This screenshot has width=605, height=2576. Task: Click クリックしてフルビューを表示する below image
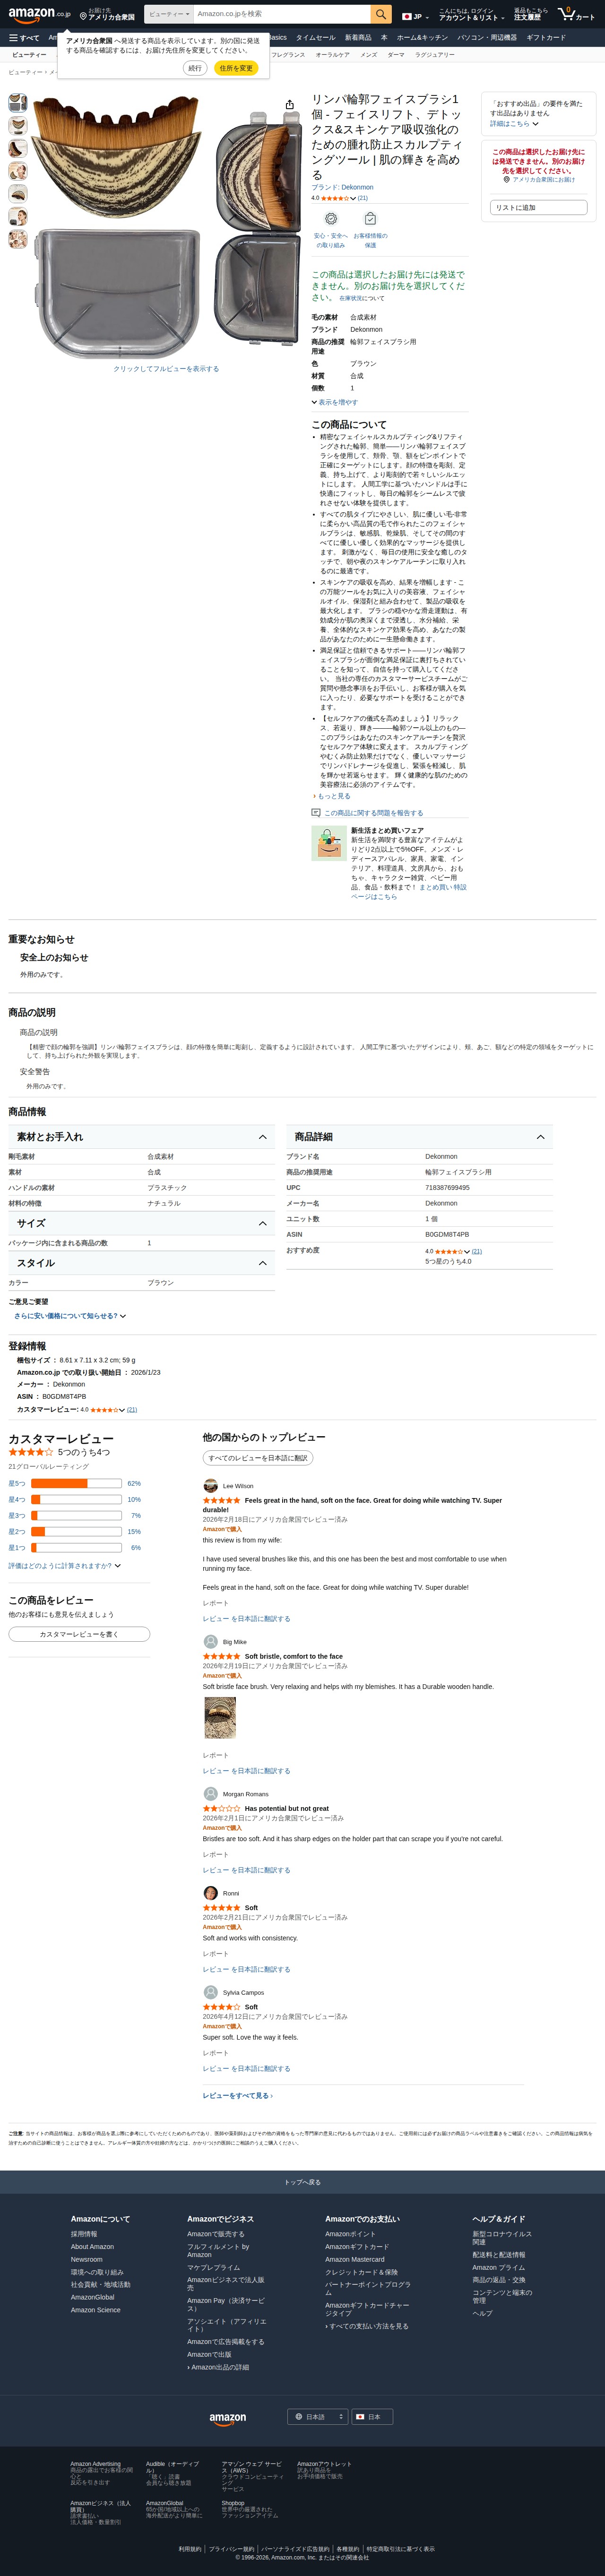click(166, 369)
